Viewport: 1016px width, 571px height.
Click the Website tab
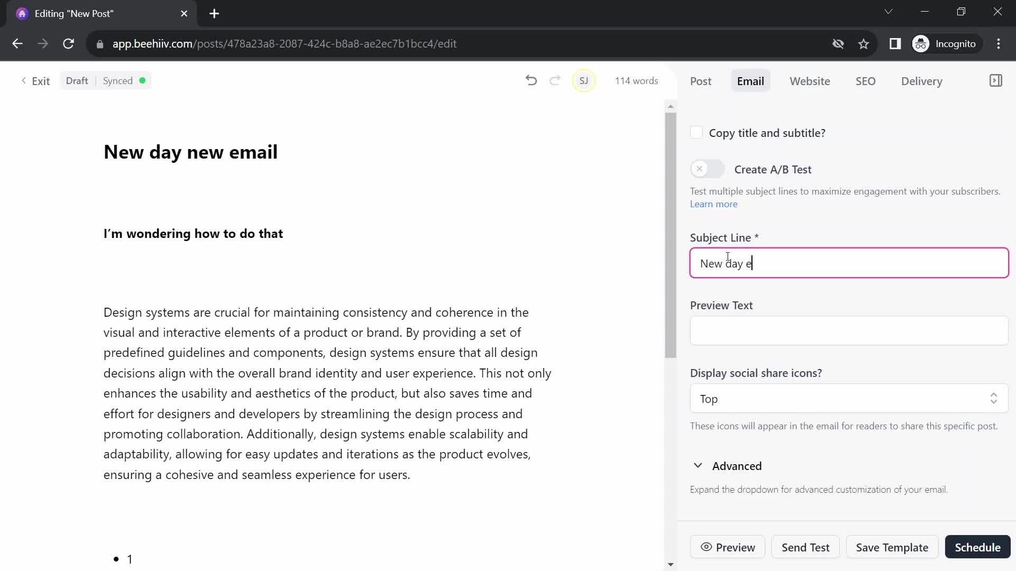pyautogui.click(x=810, y=81)
